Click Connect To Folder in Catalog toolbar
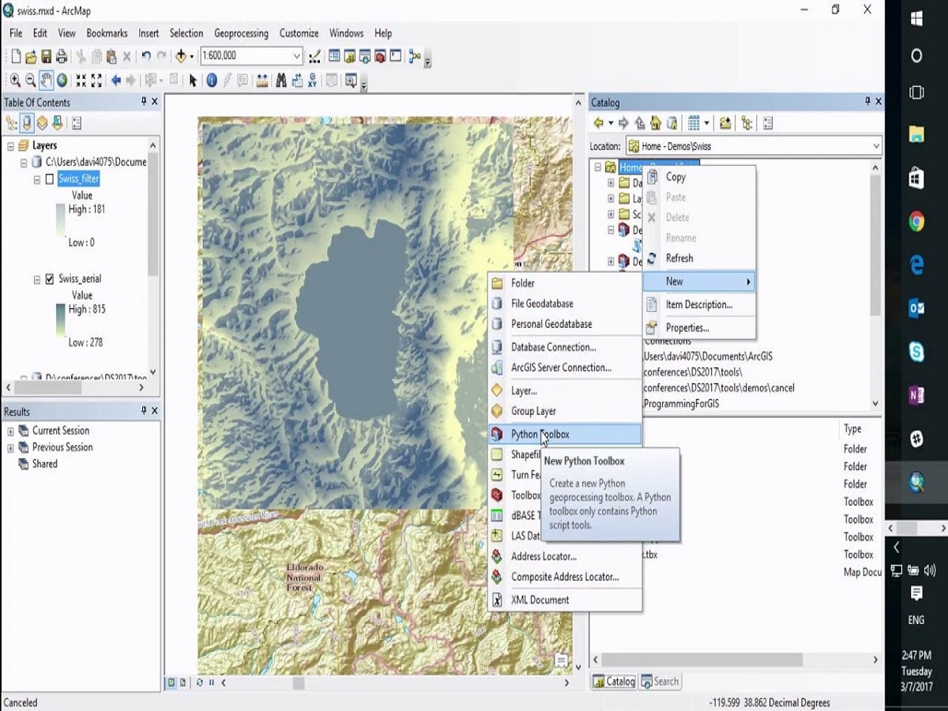The image size is (948, 711). (x=725, y=123)
